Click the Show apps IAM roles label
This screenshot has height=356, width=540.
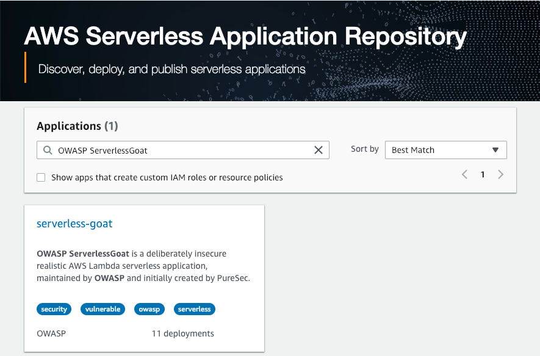coord(167,177)
